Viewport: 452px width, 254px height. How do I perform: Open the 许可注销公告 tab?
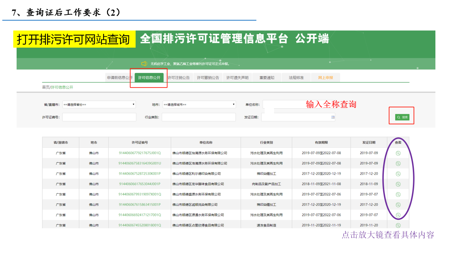[x=178, y=78]
